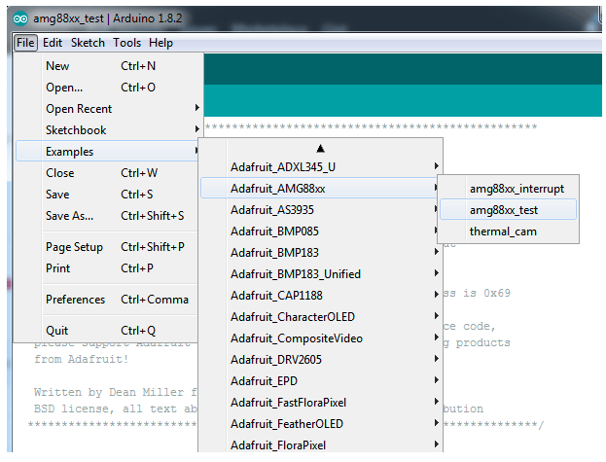Open the thermal_cam example sketch

point(508,231)
